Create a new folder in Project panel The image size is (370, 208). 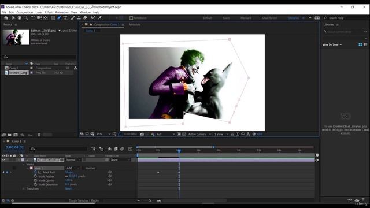[x=9, y=135]
